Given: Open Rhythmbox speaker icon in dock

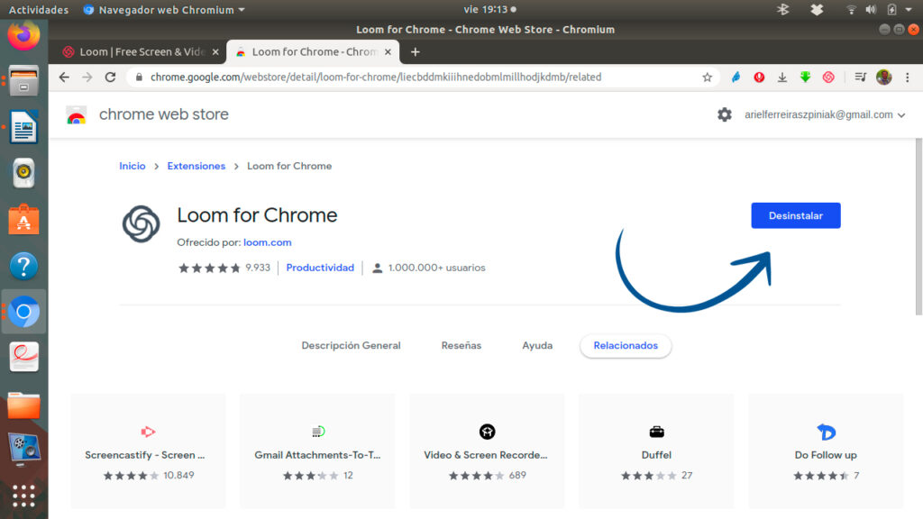Looking at the screenshot, I should (23, 173).
